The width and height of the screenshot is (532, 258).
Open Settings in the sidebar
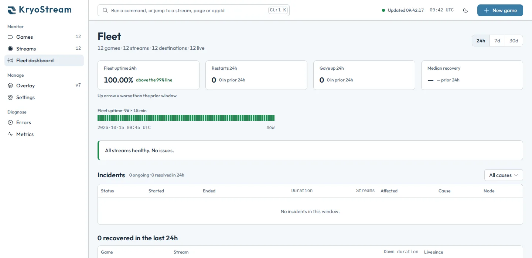(x=44, y=97)
